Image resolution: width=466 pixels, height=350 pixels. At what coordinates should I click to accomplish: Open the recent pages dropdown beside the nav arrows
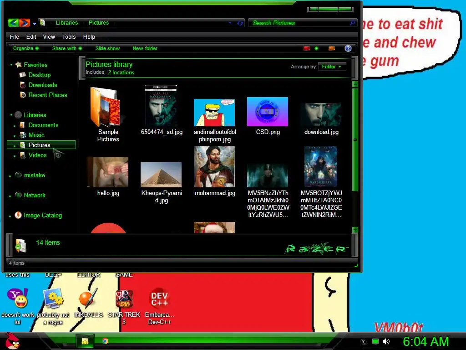(x=35, y=24)
